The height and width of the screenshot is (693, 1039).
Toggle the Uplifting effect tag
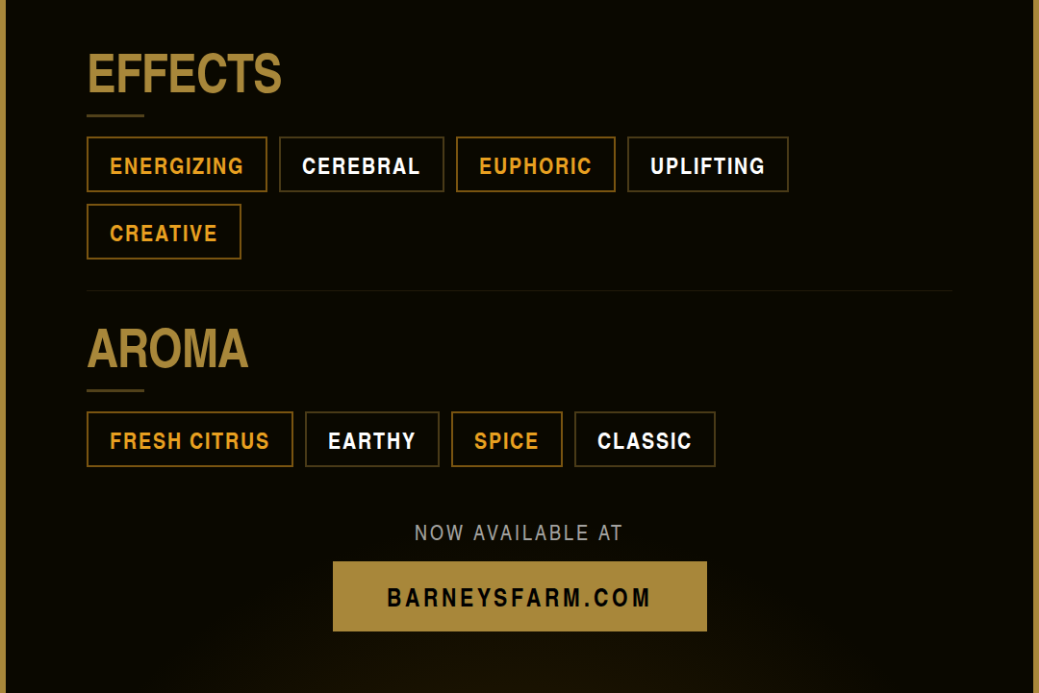[708, 165]
